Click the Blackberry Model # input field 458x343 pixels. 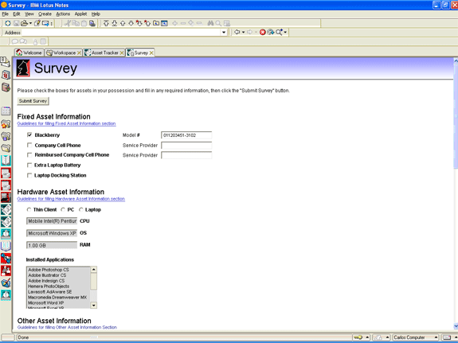186,135
